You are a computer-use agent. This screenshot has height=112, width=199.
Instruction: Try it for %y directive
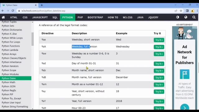tap(159, 92)
